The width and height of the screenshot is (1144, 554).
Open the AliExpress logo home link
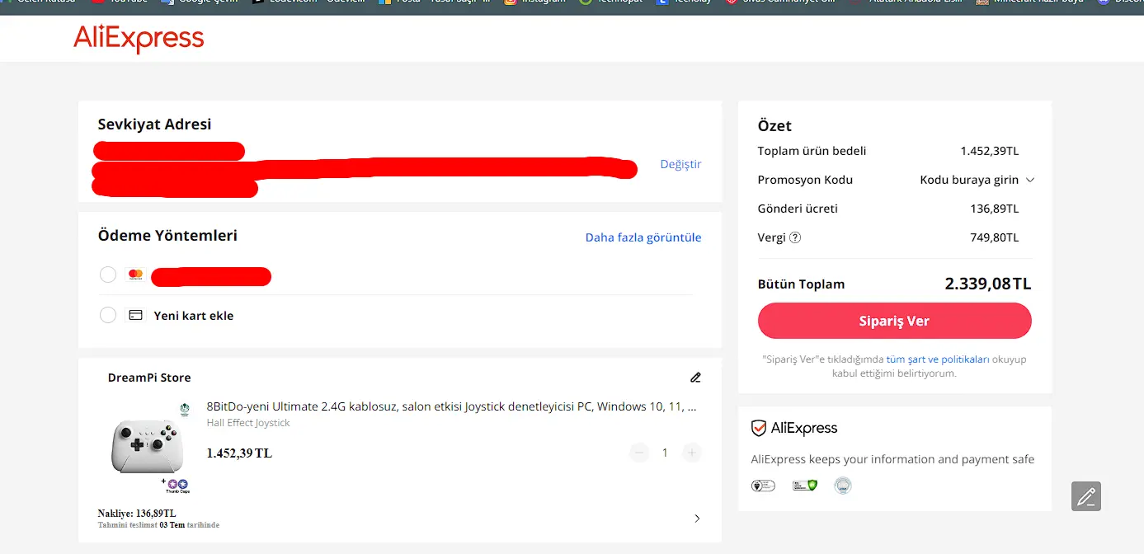tap(139, 39)
